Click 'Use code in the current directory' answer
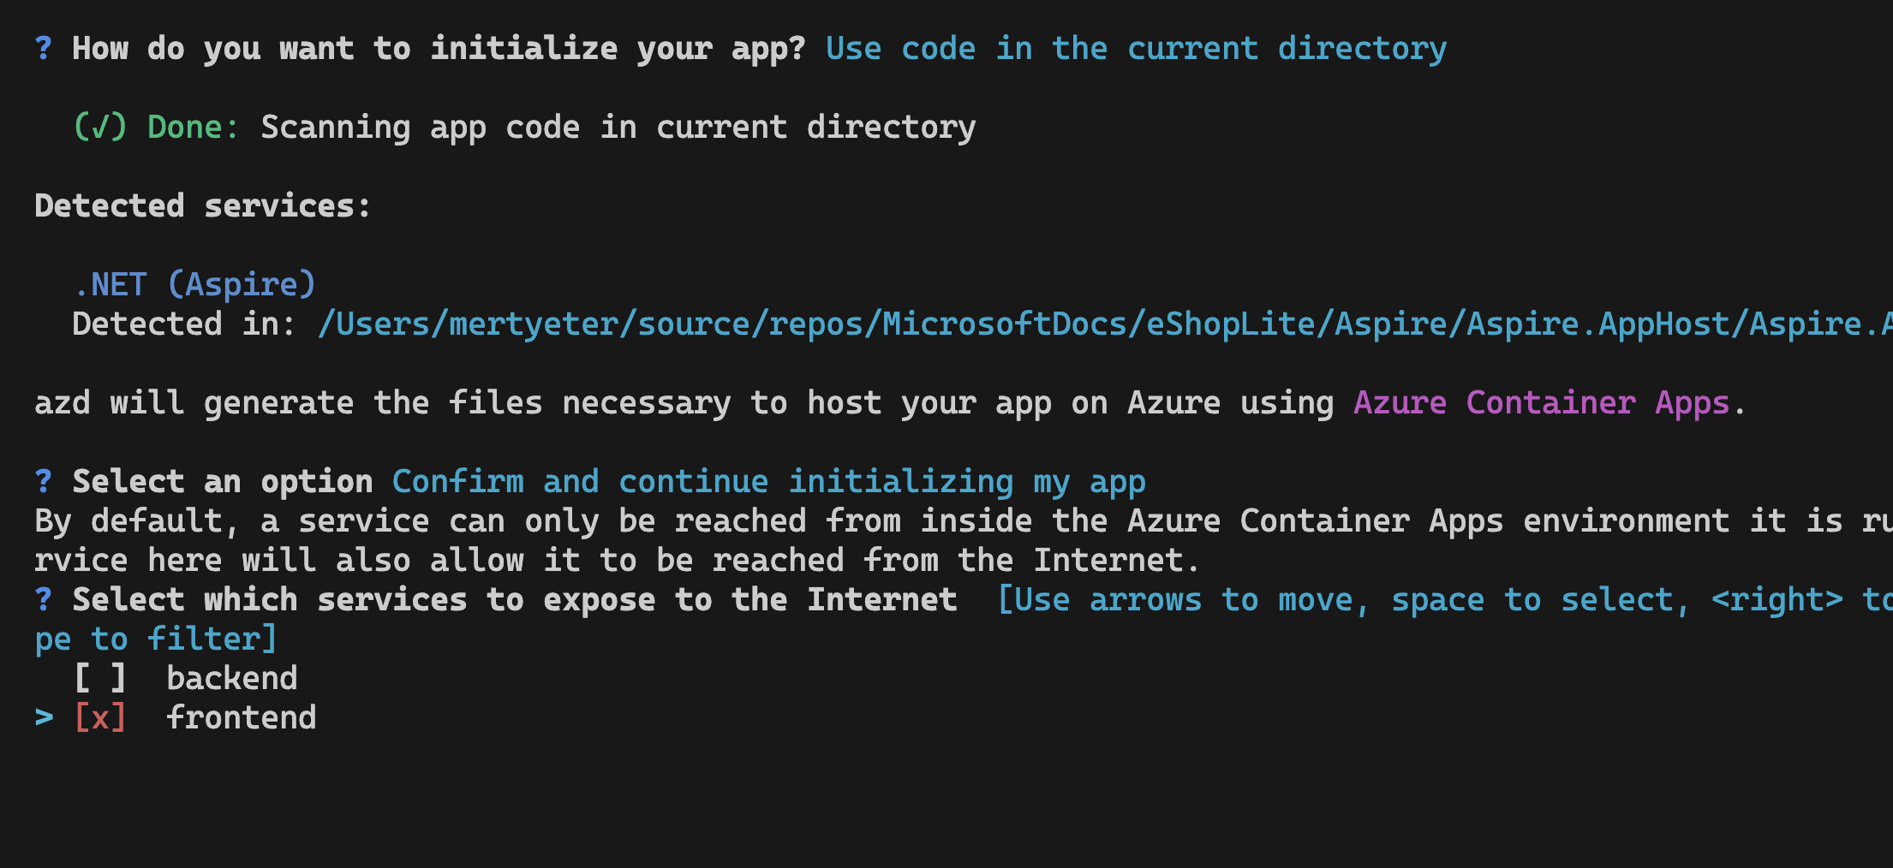 pos(1137,49)
